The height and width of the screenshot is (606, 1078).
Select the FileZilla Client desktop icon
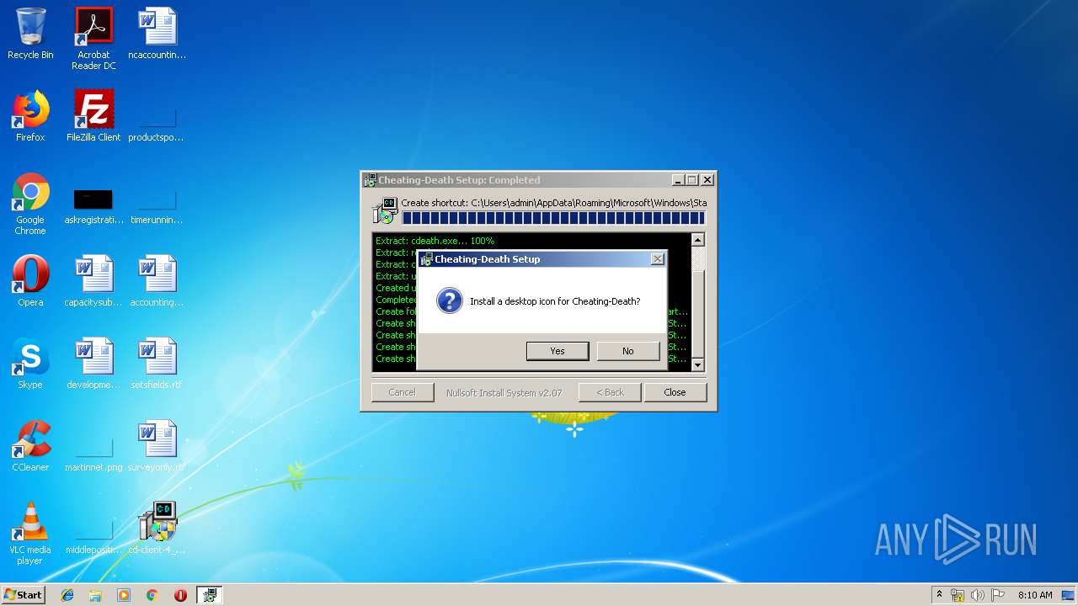click(93, 116)
